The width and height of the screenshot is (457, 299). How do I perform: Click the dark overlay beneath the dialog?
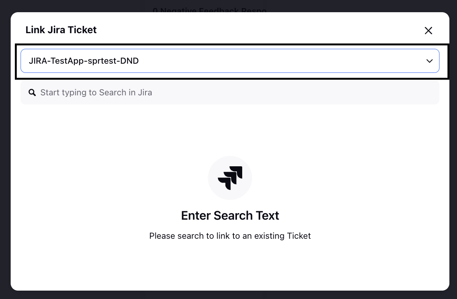pos(228,295)
